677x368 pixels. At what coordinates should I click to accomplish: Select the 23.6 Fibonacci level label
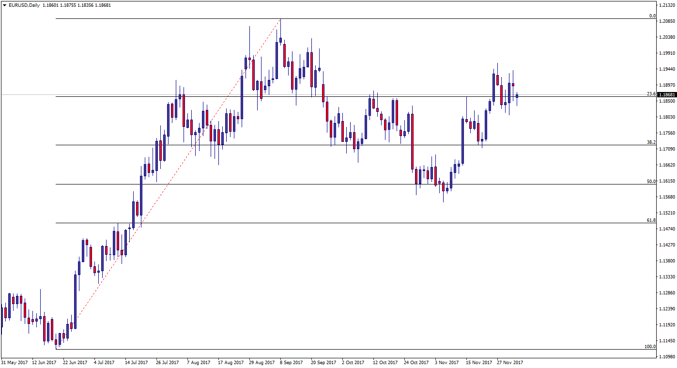tap(651, 93)
